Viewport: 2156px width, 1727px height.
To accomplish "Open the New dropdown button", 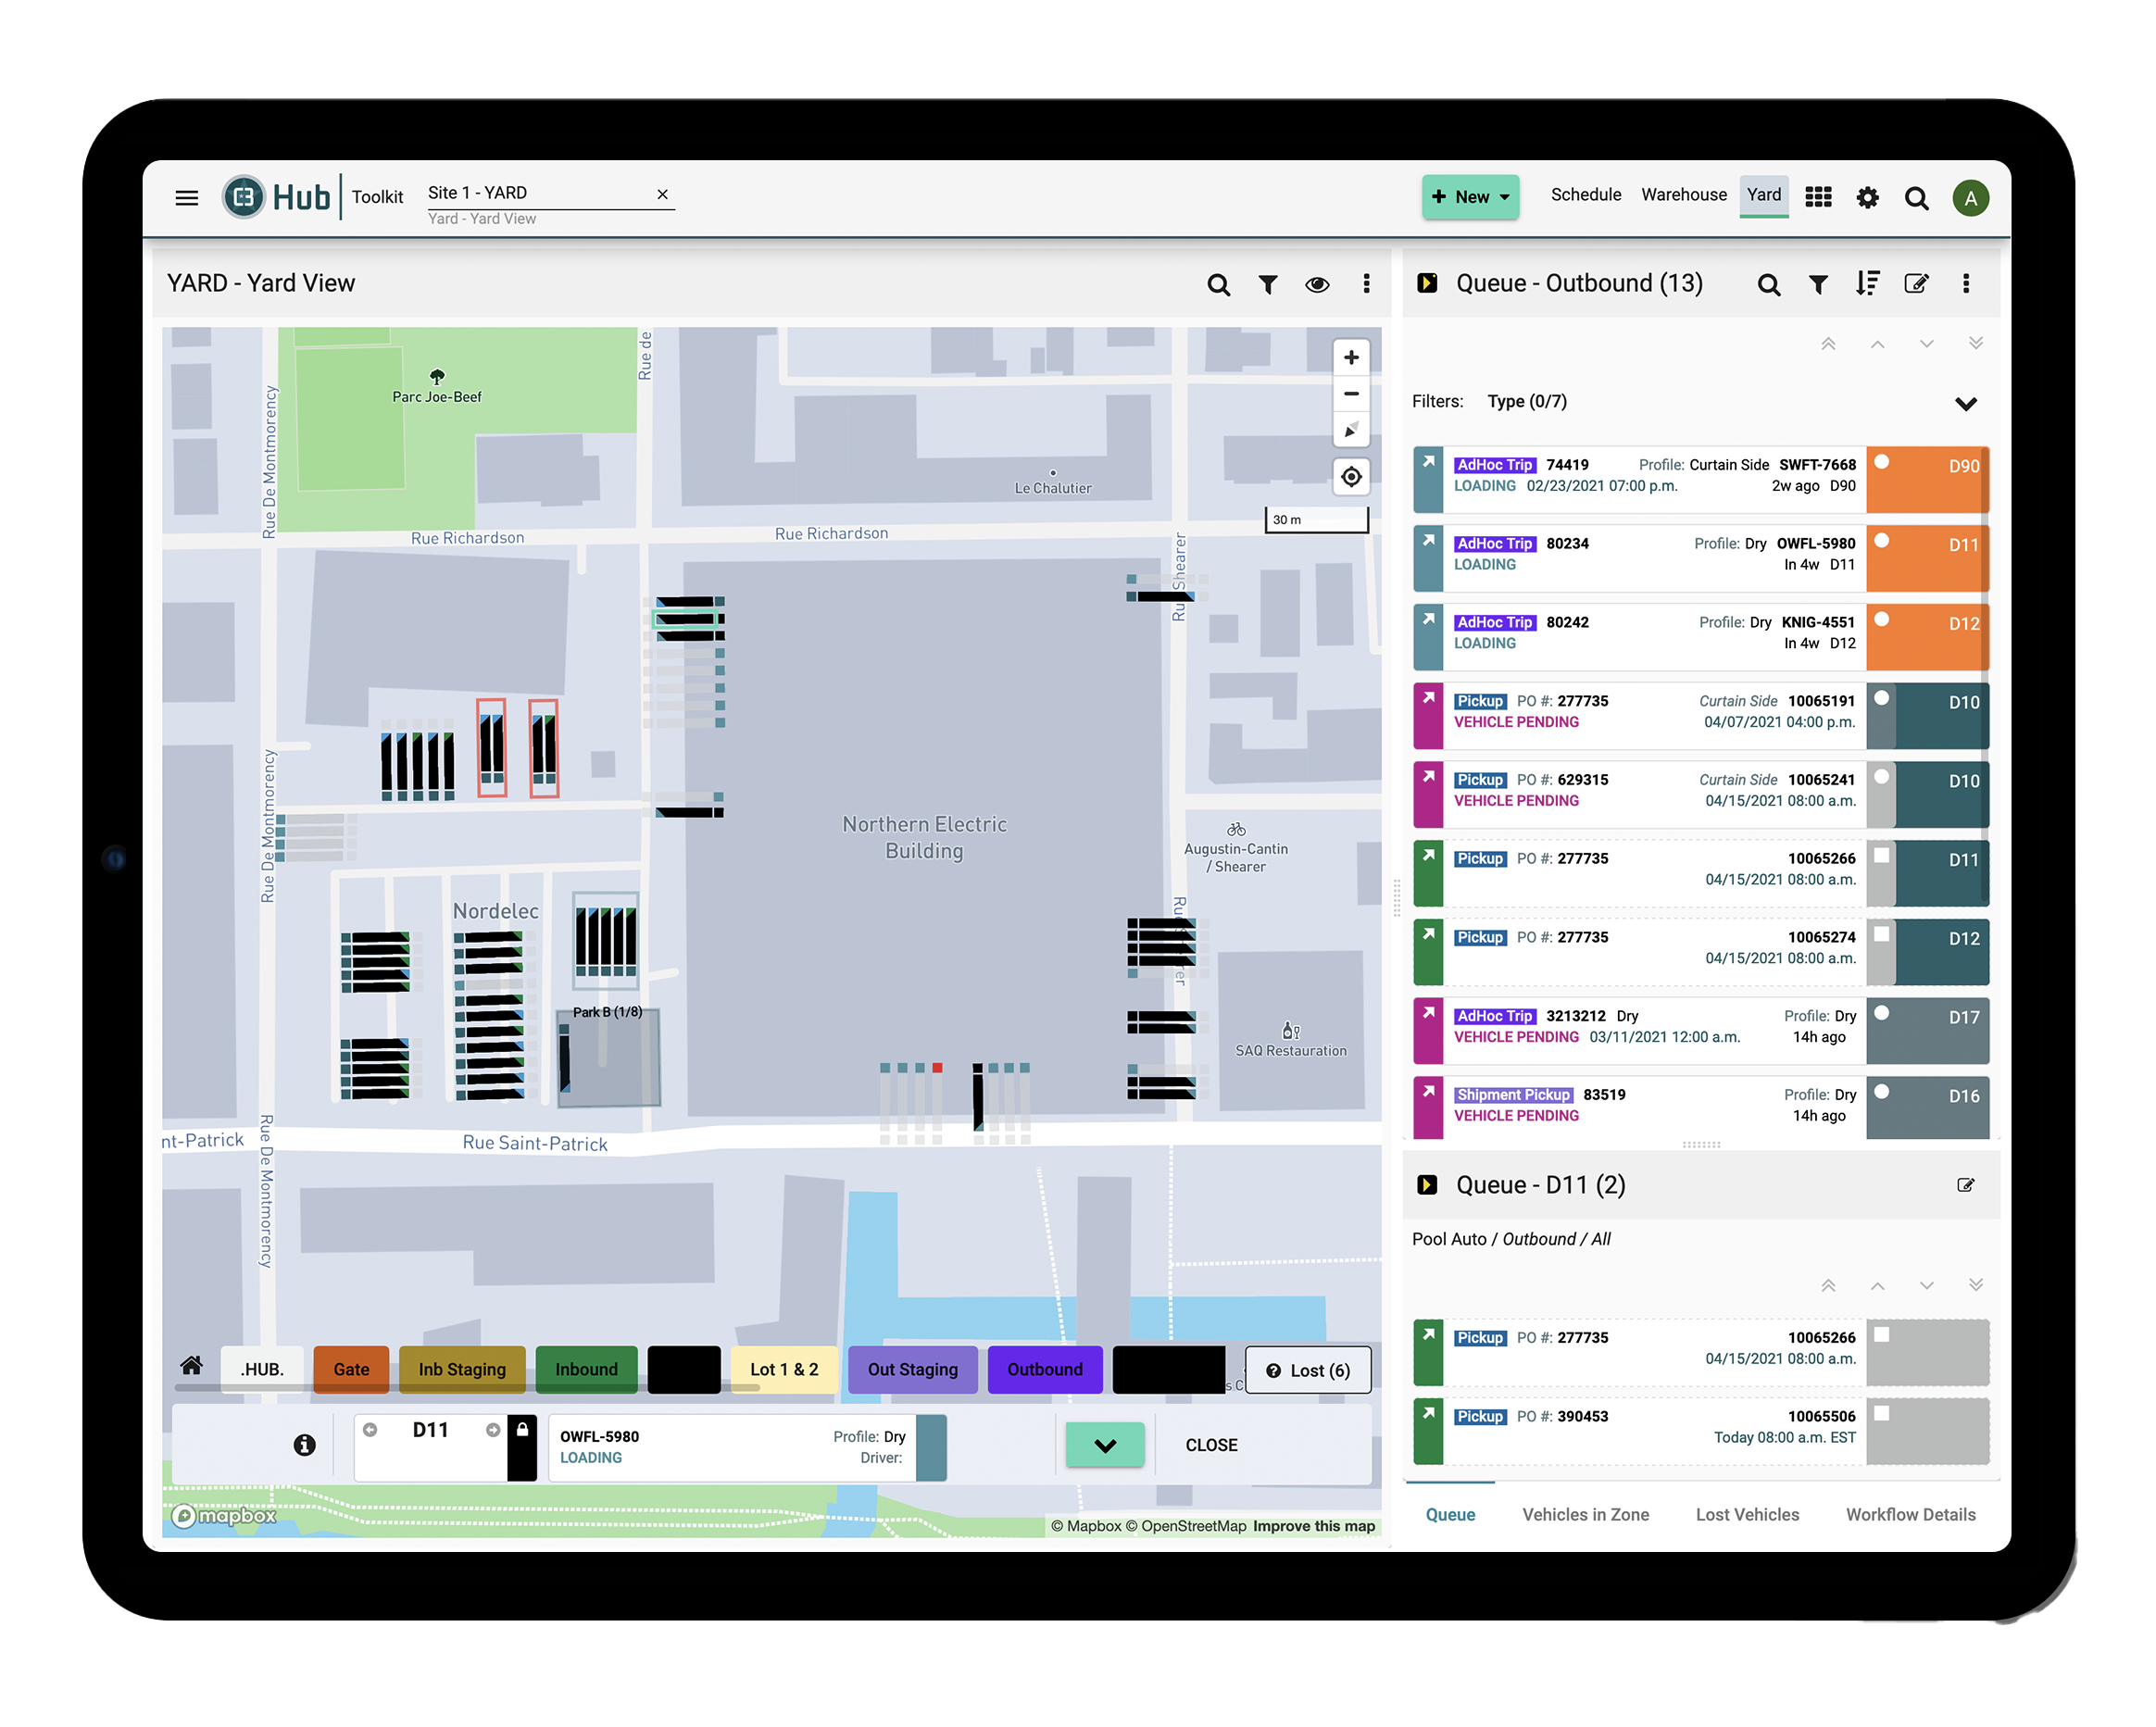I will tap(1469, 197).
